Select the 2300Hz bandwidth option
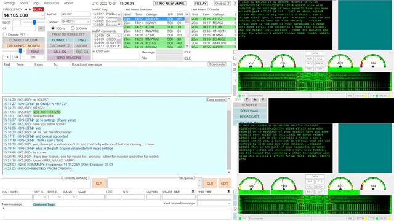 click(x=73, y=28)
